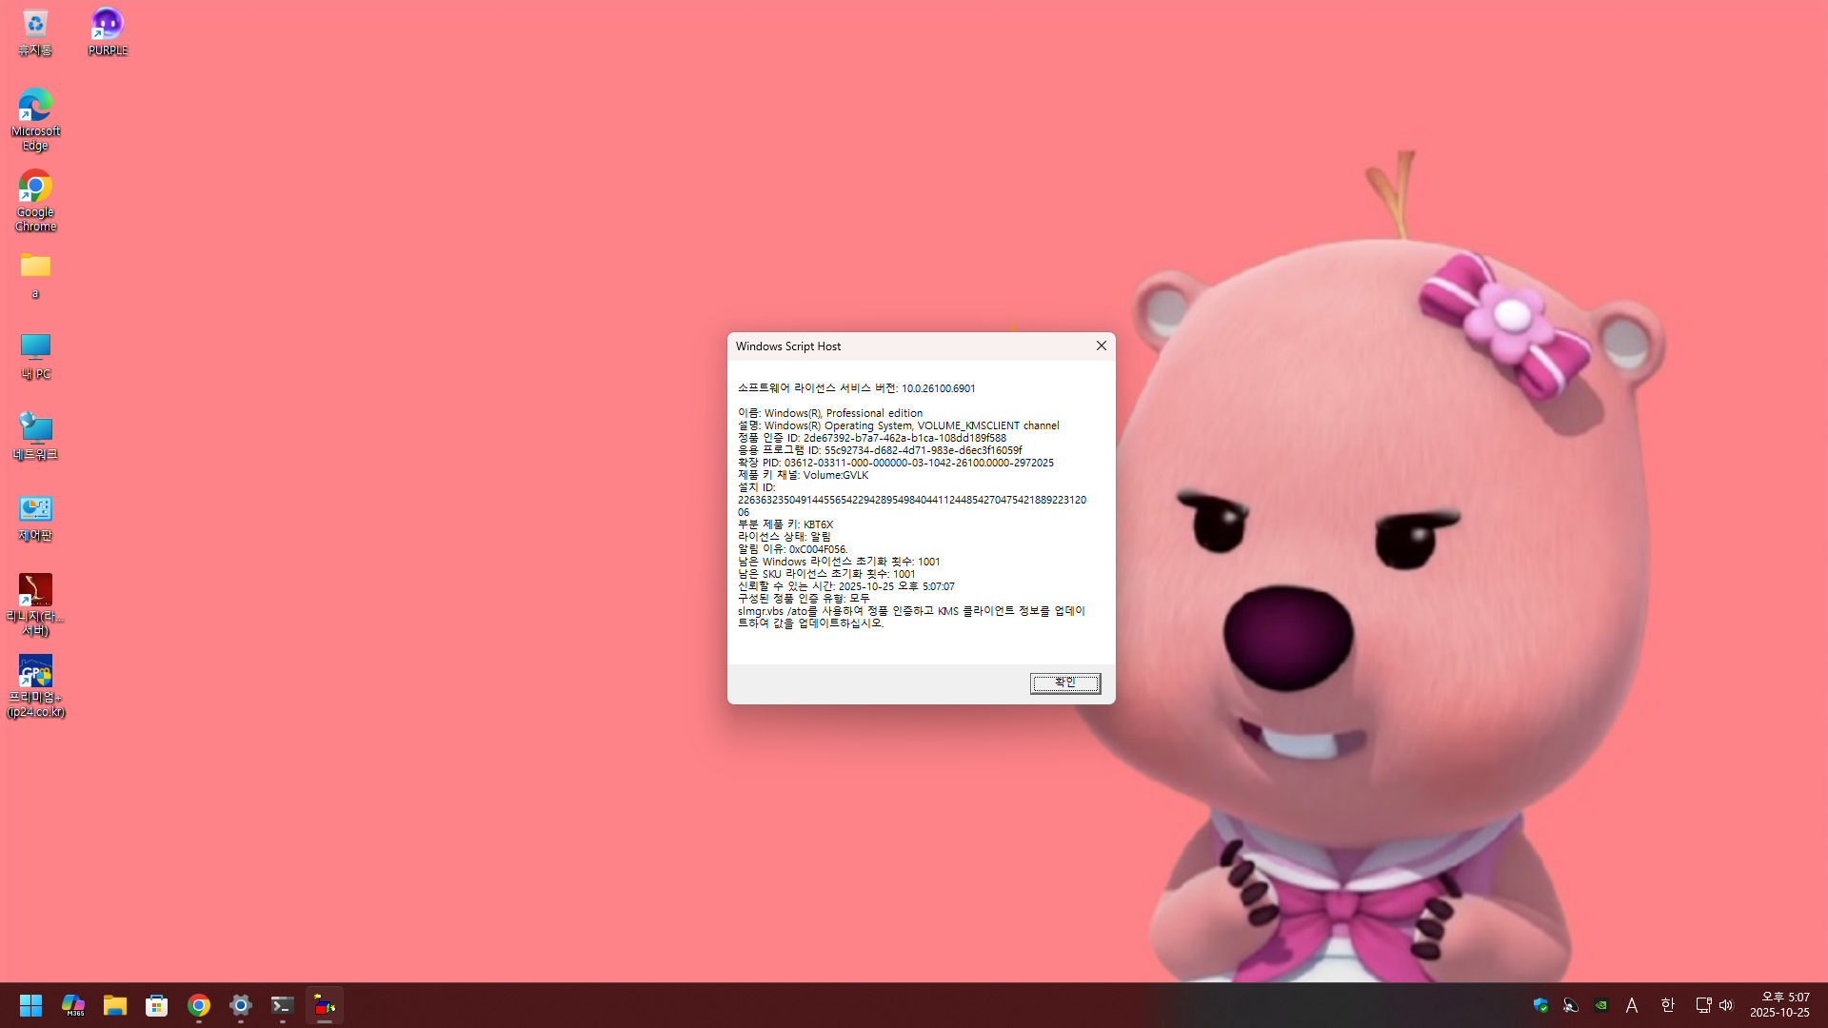The height and width of the screenshot is (1028, 1828).
Task: Click the line with VOLUME_KMSCLIENT channel
Action: pyautogui.click(x=898, y=425)
